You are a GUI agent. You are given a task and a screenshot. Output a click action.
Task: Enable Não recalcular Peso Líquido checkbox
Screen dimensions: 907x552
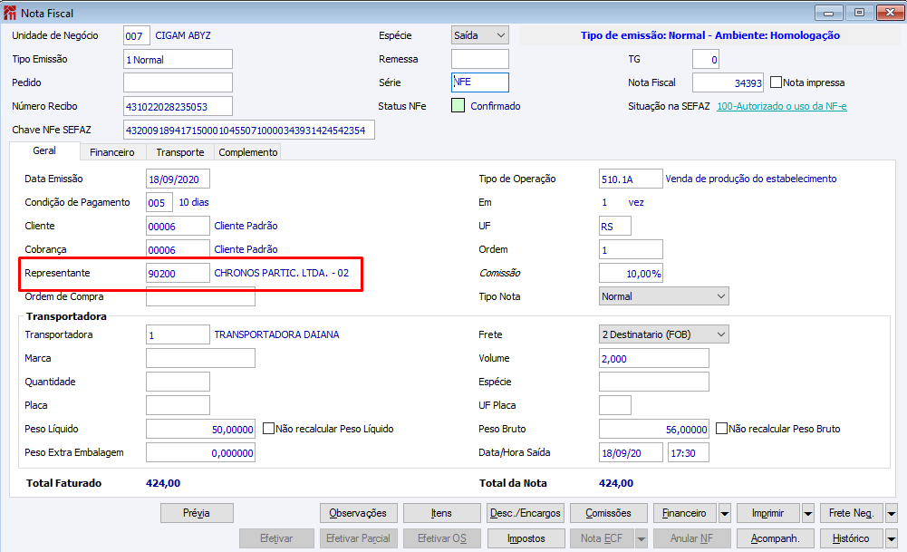click(268, 428)
